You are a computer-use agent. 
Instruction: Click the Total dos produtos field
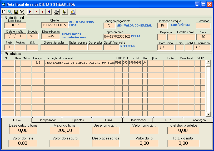pos(183,131)
